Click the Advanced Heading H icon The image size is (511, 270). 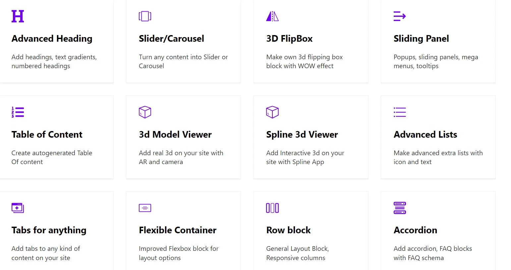click(x=18, y=16)
